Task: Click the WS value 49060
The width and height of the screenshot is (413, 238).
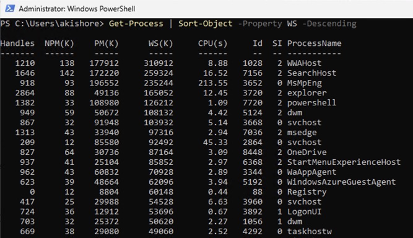Action: pos(160,231)
